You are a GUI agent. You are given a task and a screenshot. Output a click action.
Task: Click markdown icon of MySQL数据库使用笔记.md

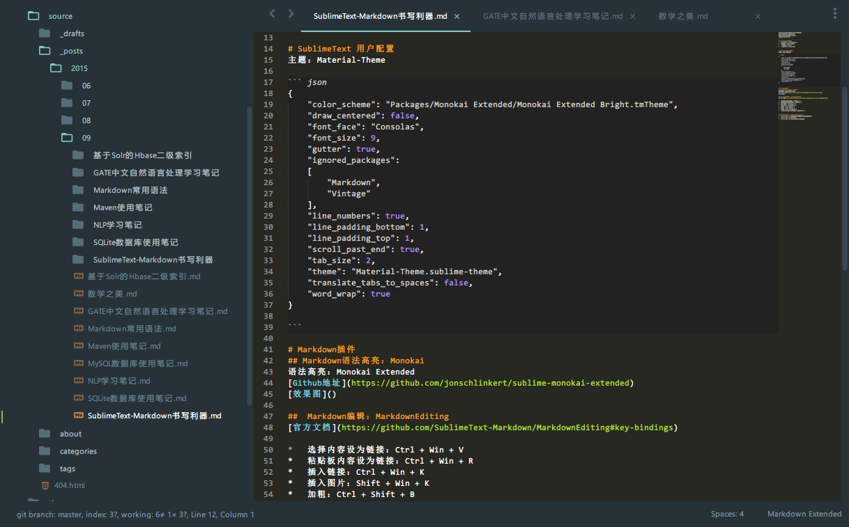pos(79,363)
